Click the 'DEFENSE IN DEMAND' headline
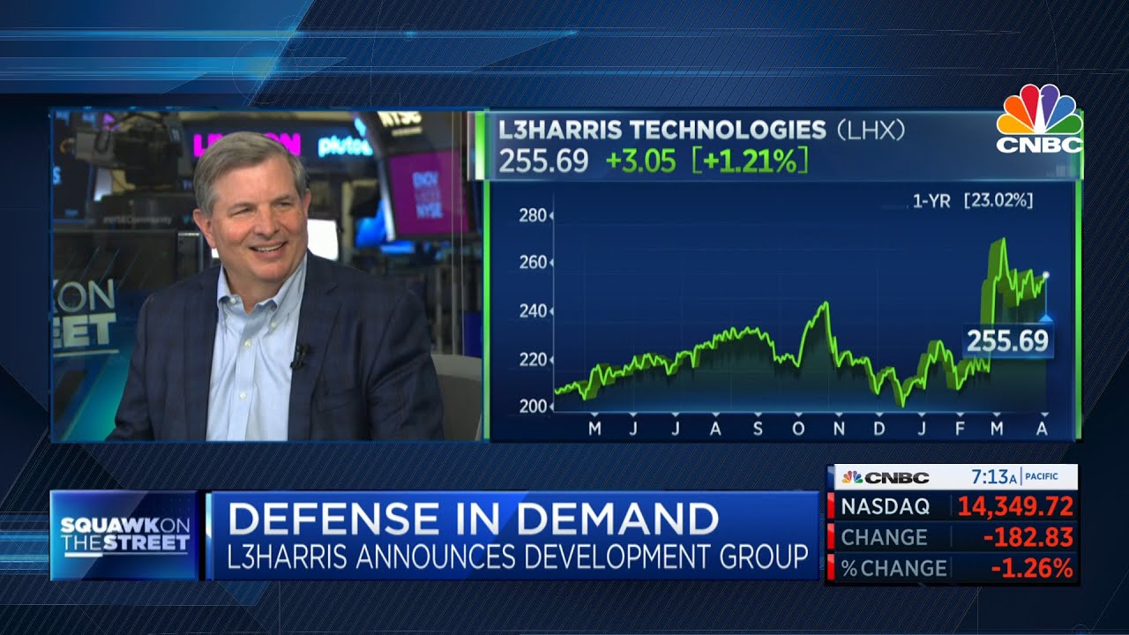This screenshot has width=1129, height=635. coord(474,519)
